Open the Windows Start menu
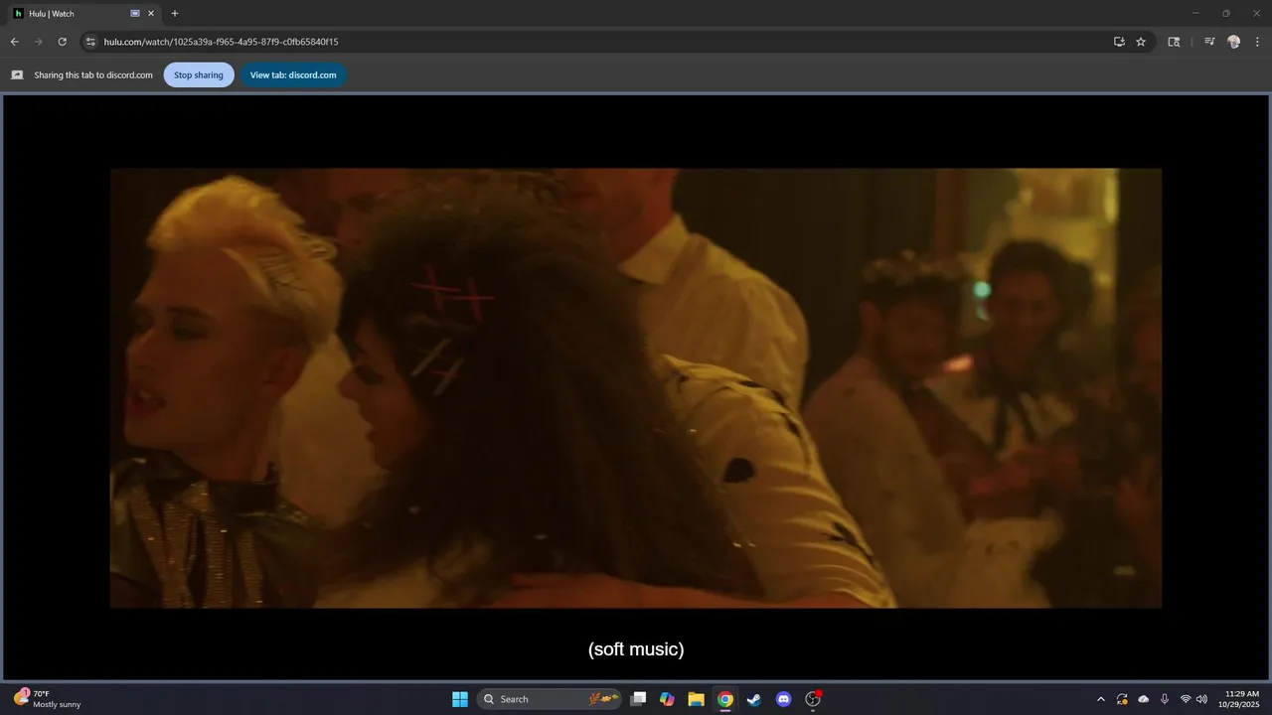The height and width of the screenshot is (715, 1272). click(460, 699)
